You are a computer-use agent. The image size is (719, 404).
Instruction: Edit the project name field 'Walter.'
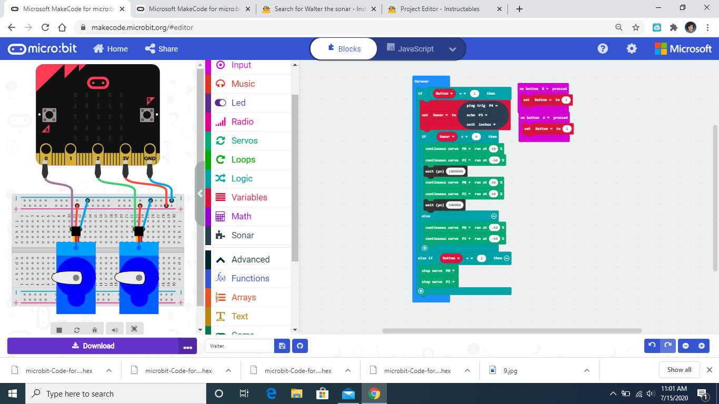click(x=239, y=346)
